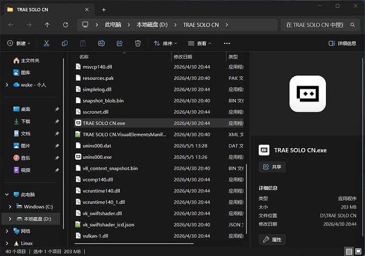Click the Cut scissors icon

(47, 43)
